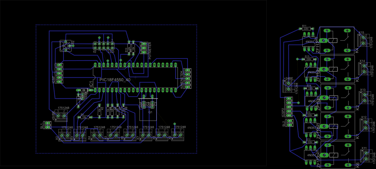This screenshot has width=376, height=169.
Task: Click the C2 22pf capacitor
Action: (x=144, y=104)
